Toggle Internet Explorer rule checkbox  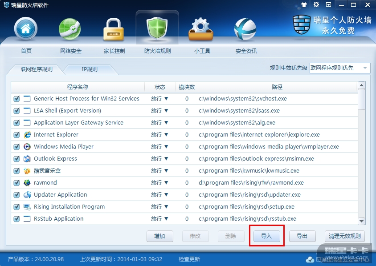tap(16, 134)
